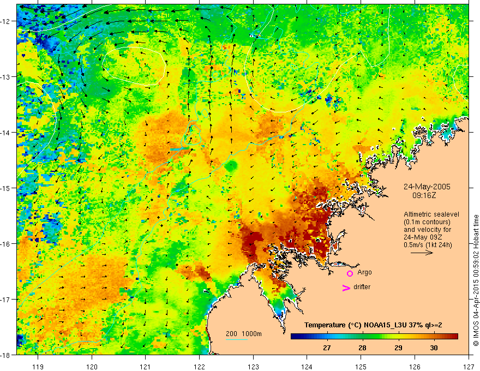Click the 27 value on temperature scale
This screenshot has height=371, width=480.
tap(327, 348)
